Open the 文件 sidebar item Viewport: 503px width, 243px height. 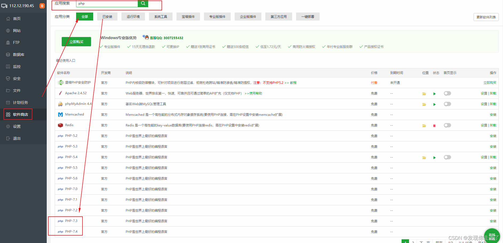coord(17,90)
